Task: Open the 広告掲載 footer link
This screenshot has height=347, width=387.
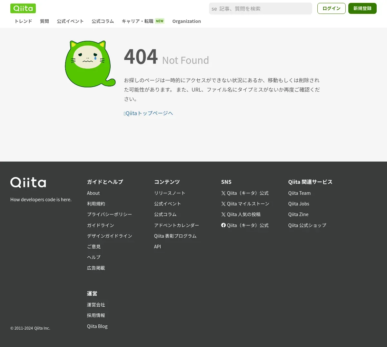Action: (96, 268)
